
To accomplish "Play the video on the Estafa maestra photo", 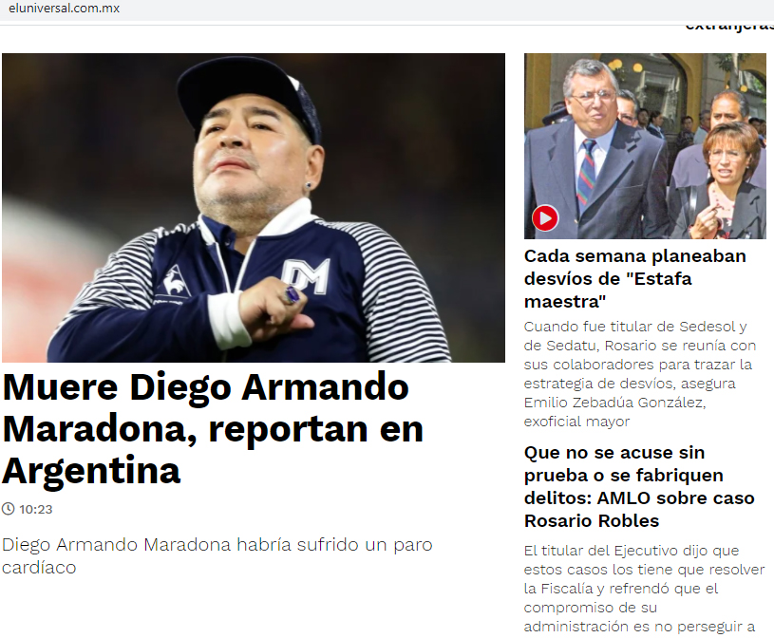I will click(x=545, y=217).
